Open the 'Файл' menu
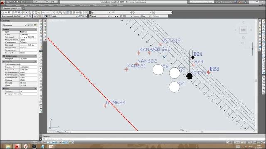Screen dimensions: 266x149 click(10, 5)
